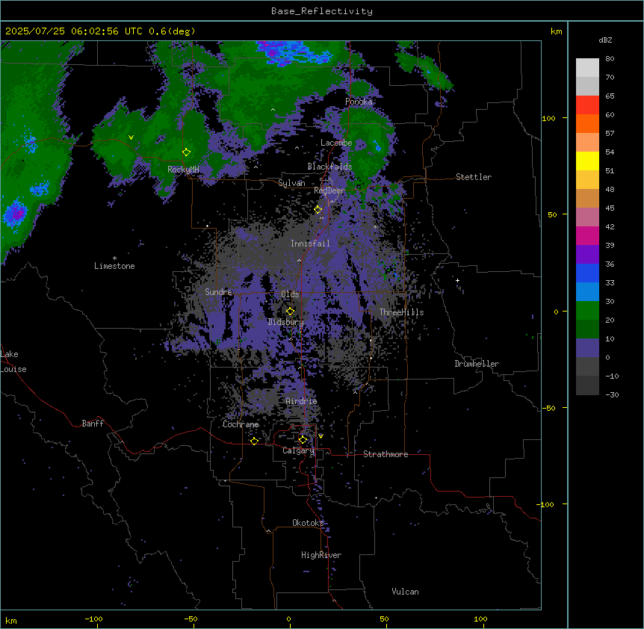This screenshot has height=629, width=644.
Task: Select the Innisfail map label
Action: pyautogui.click(x=310, y=244)
